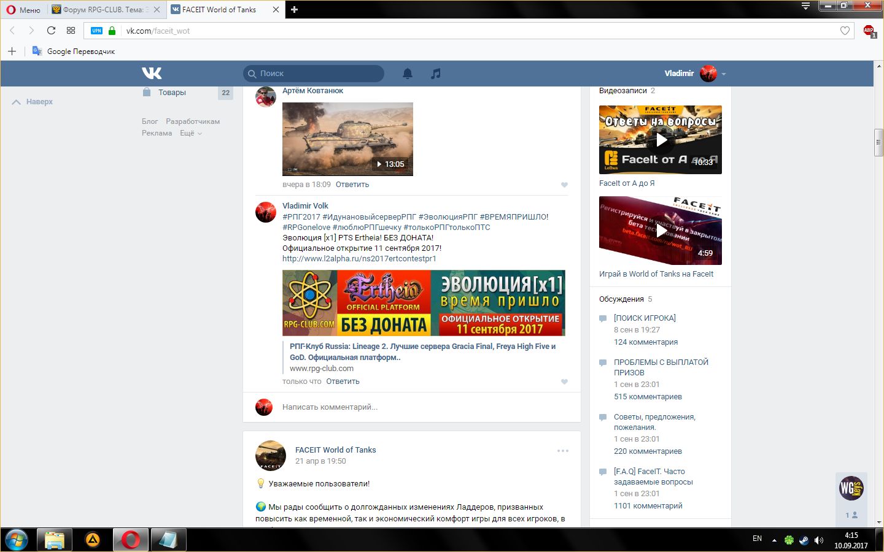The image size is (884, 552).
Task: Open Видеозаписи section header
Action: click(x=627, y=91)
